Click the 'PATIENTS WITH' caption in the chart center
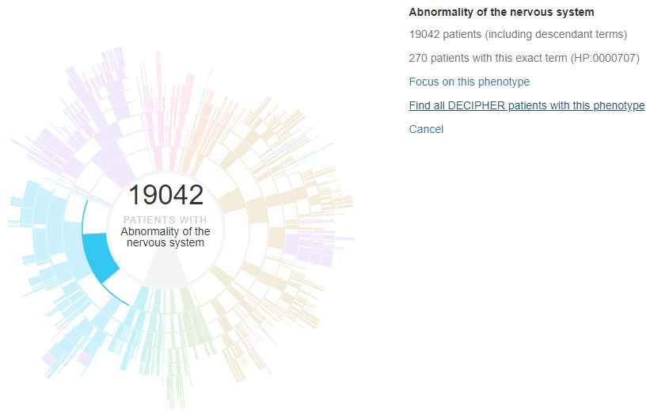The width and height of the screenshot is (669, 419). (x=165, y=219)
